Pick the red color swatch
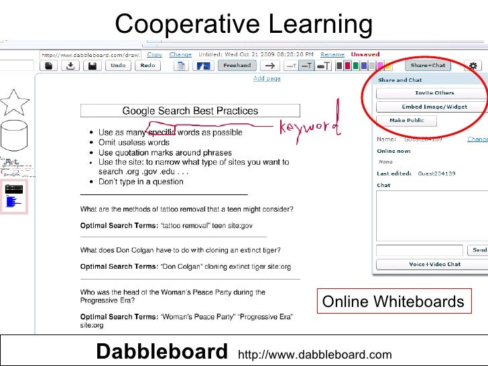 pyautogui.click(x=348, y=66)
